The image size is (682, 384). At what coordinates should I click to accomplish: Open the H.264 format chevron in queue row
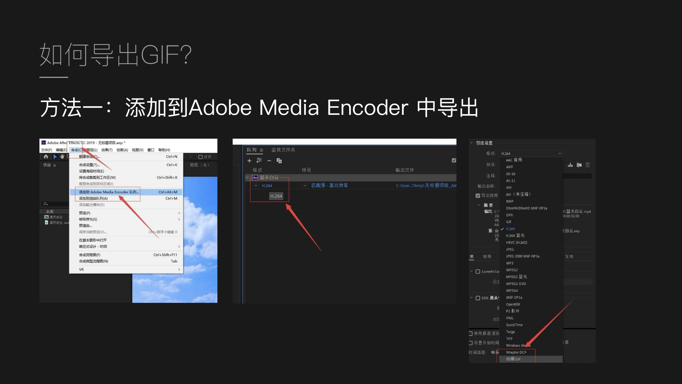coord(256,186)
